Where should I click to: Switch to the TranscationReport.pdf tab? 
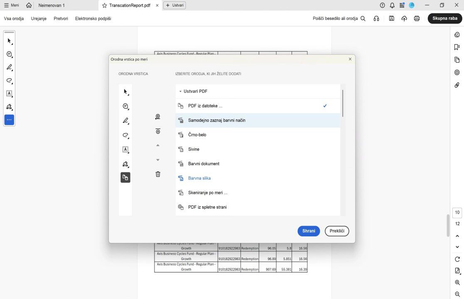coord(130,5)
